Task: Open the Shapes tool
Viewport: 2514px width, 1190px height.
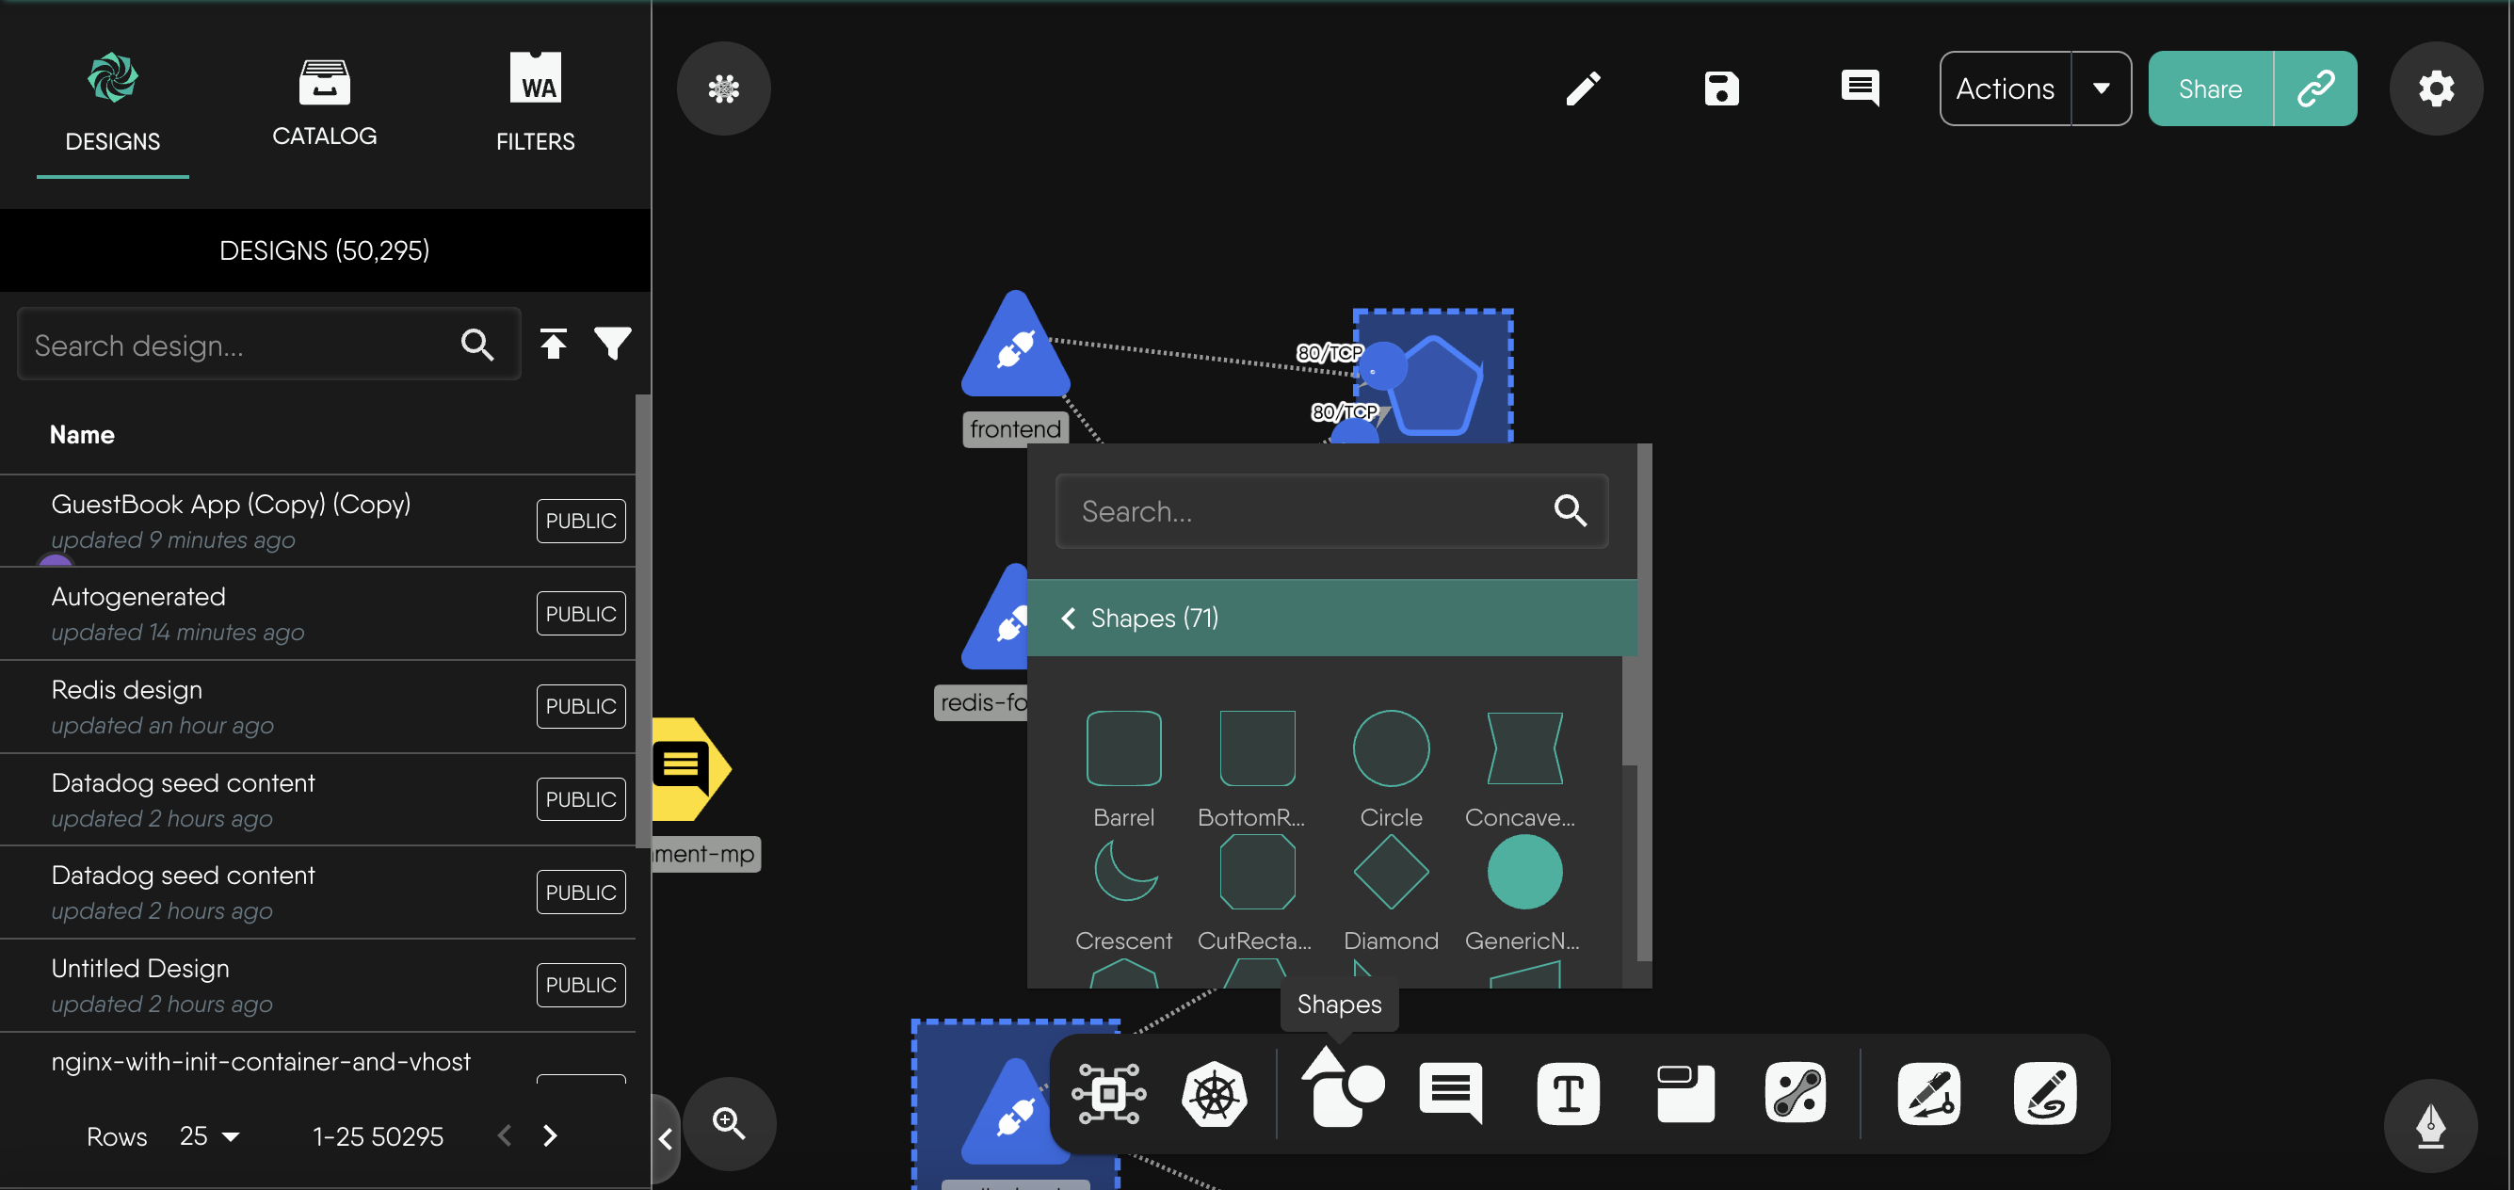Action: point(1341,1093)
